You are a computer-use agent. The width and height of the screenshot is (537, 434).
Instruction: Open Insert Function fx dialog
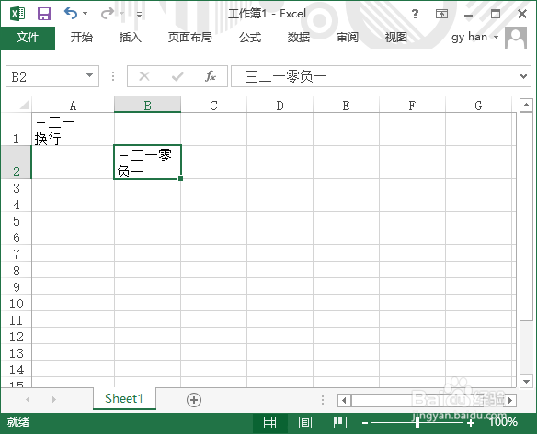coord(211,76)
